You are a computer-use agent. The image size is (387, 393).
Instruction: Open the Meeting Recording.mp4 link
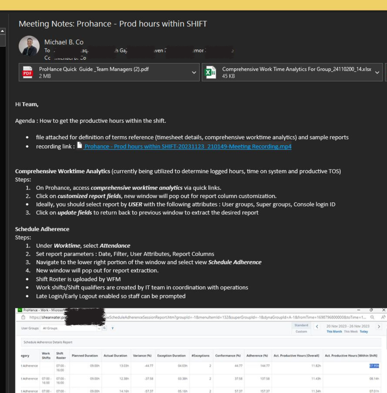pyautogui.click(x=188, y=146)
